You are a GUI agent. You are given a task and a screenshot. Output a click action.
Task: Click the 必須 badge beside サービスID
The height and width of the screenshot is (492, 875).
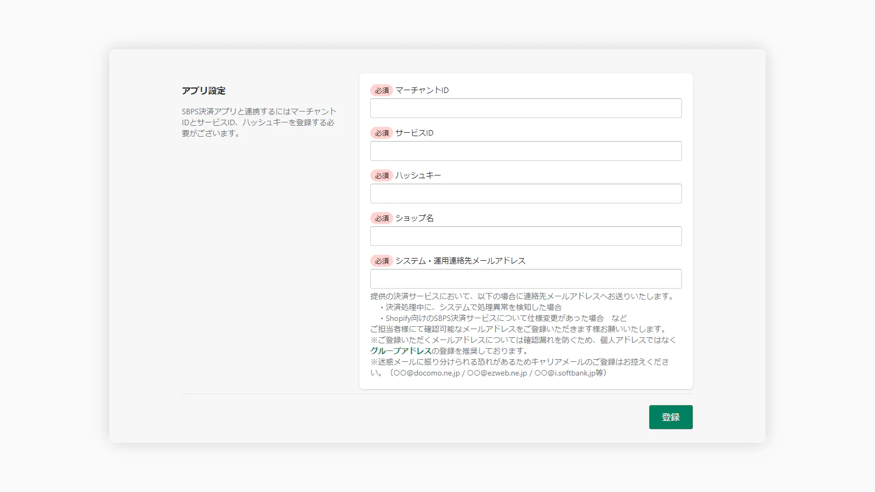381,133
